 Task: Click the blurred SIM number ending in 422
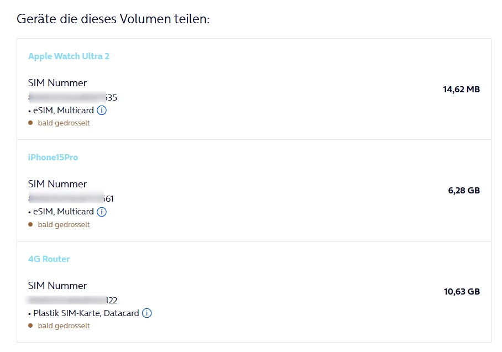[72, 301]
